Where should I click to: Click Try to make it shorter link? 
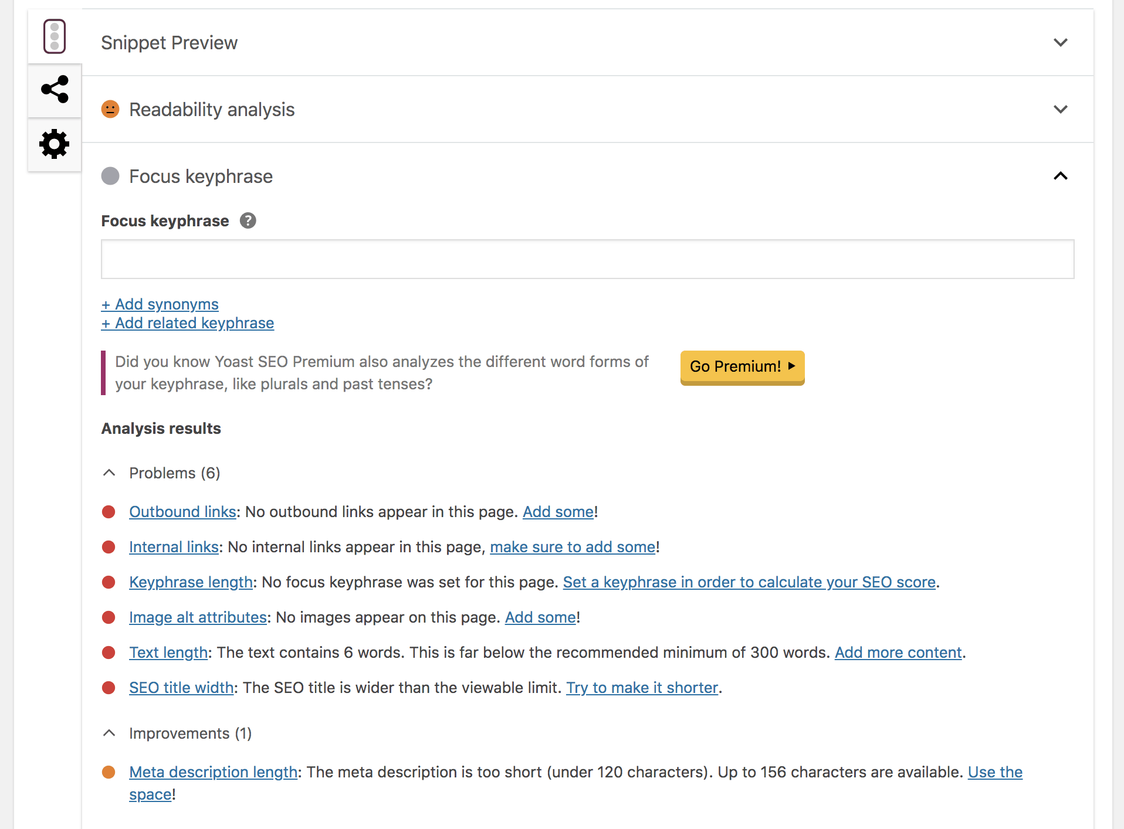[x=642, y=688]
